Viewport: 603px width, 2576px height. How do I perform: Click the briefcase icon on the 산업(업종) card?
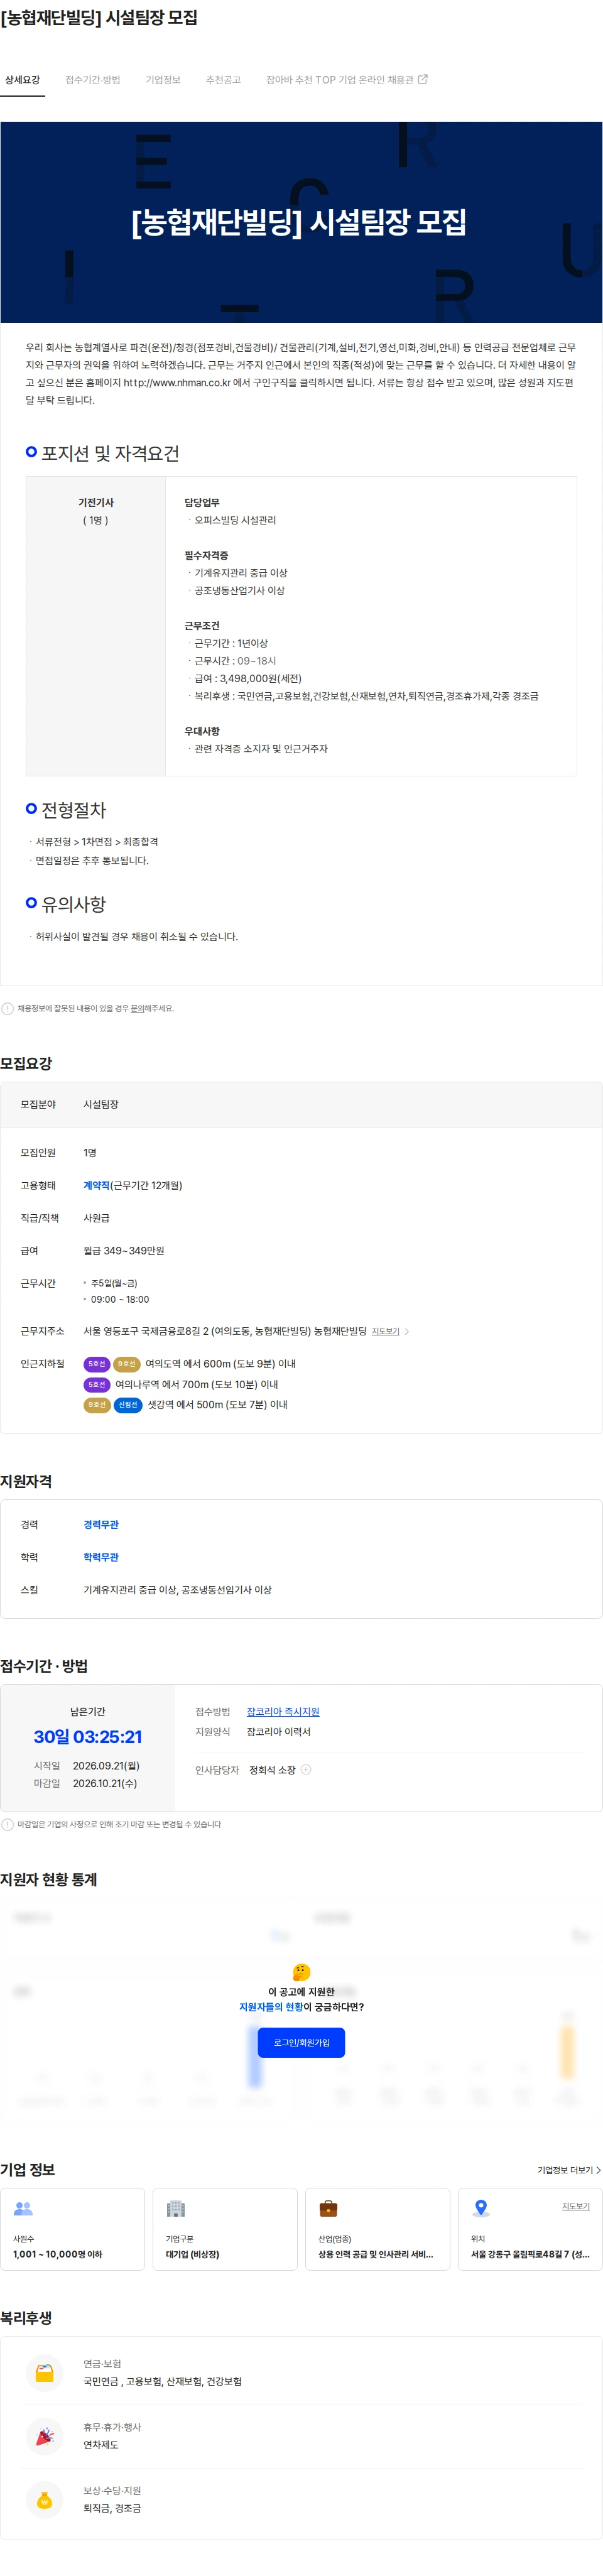(x=328, y=2208)
